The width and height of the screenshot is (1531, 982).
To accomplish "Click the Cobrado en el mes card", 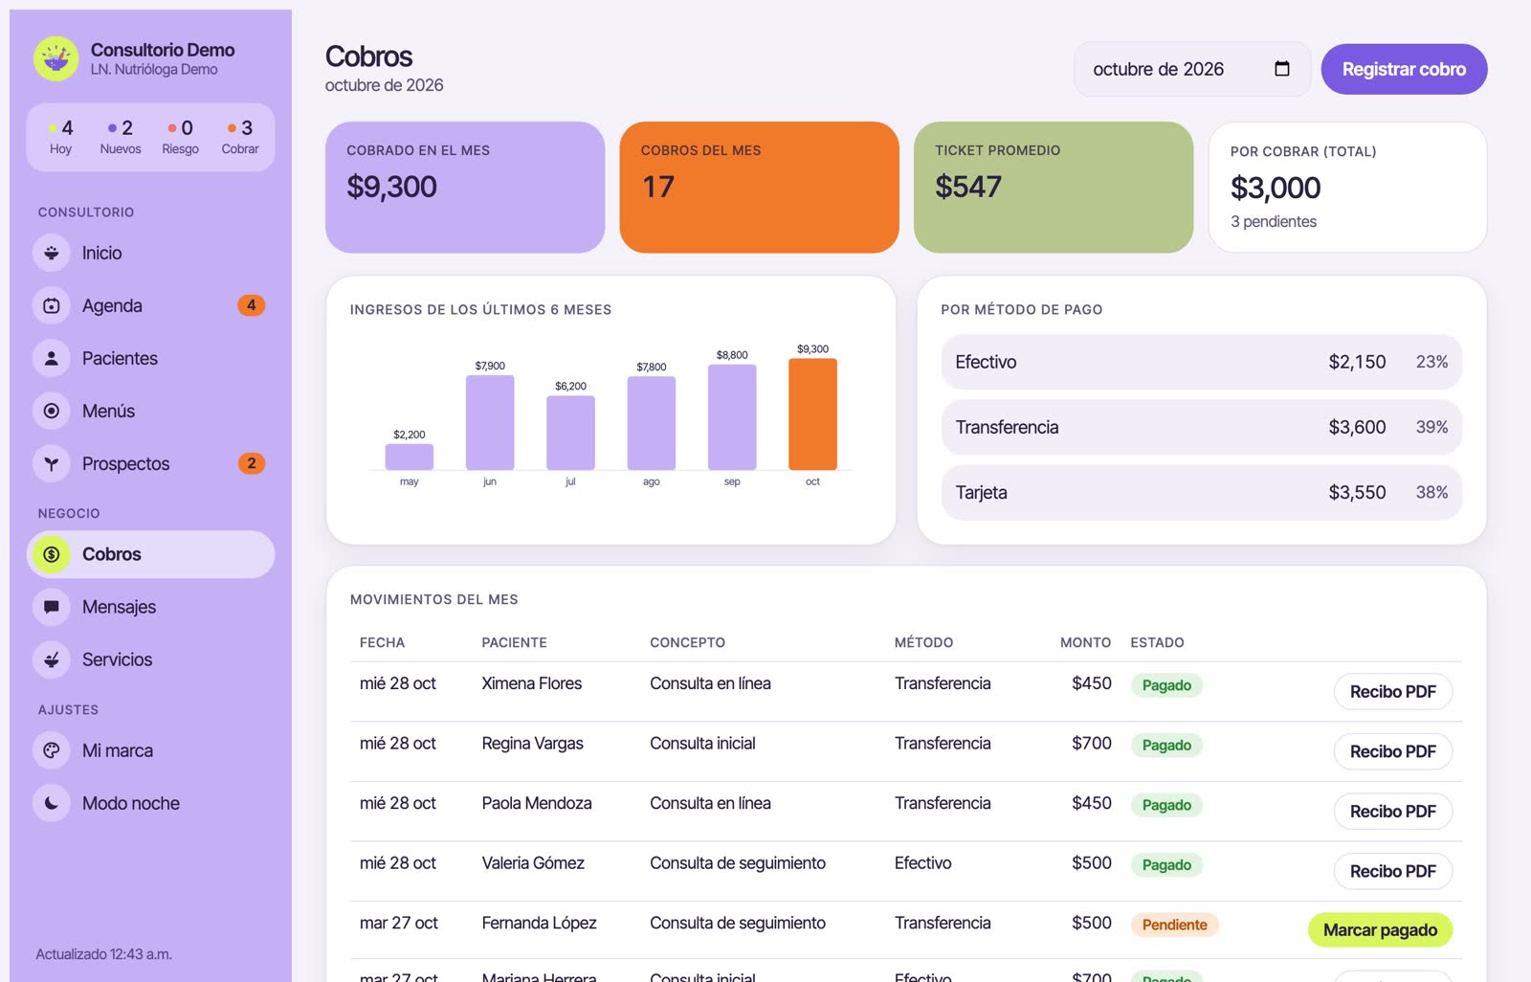I will tap(465, 188).
